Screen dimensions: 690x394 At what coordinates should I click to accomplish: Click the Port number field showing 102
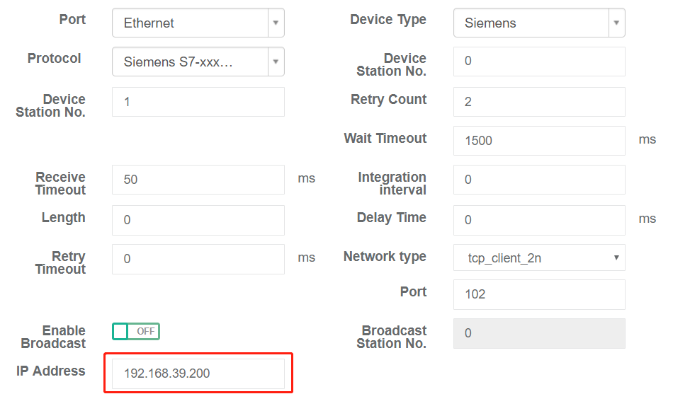tap(538, 294)
